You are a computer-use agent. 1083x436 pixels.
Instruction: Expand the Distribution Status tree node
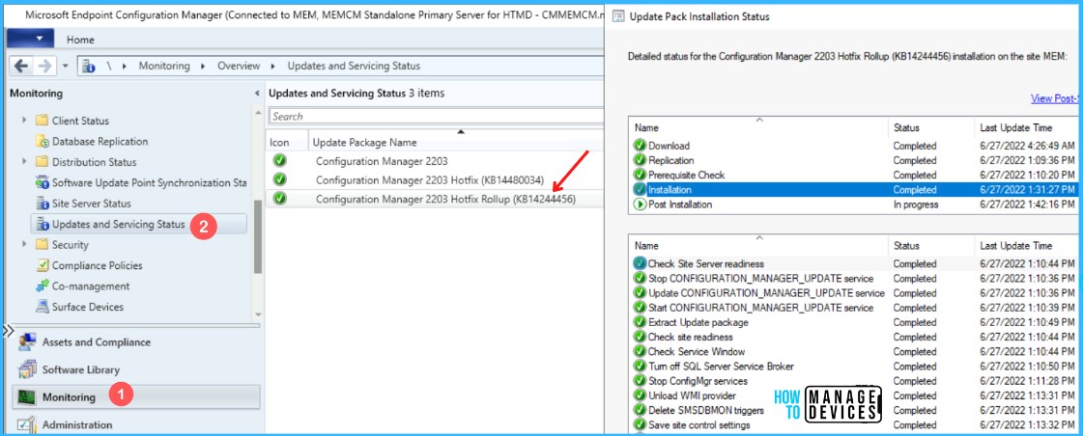click(25, 161)
